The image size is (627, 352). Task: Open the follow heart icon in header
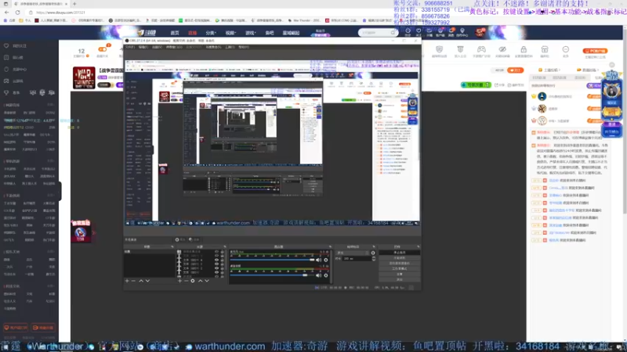[419, 31]
